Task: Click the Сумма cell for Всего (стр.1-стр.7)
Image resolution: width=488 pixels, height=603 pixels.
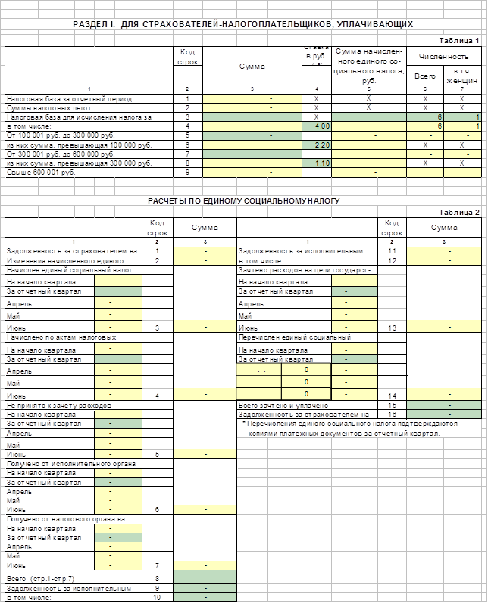Action: 205,577
